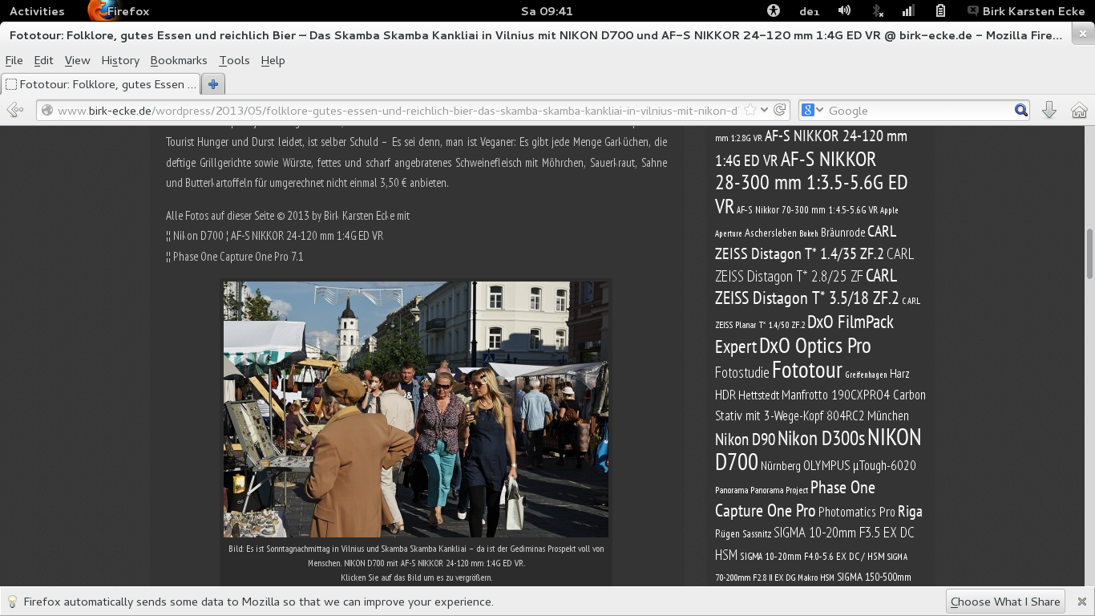Screen dimensions: 1095x616
Task: Open the Help menu
Action: [x=273, y=60]
